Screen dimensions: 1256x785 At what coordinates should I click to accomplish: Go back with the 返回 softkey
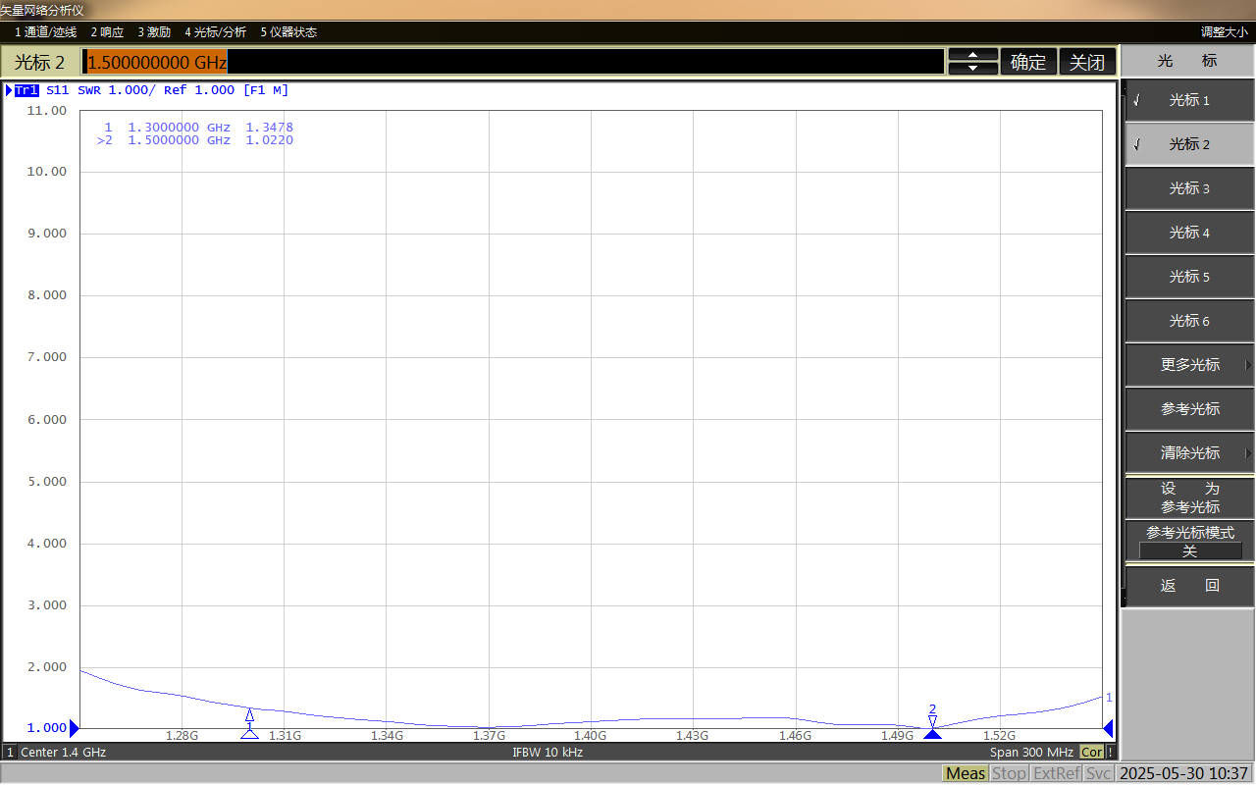pyautogui.click(x=1189, y=586)
